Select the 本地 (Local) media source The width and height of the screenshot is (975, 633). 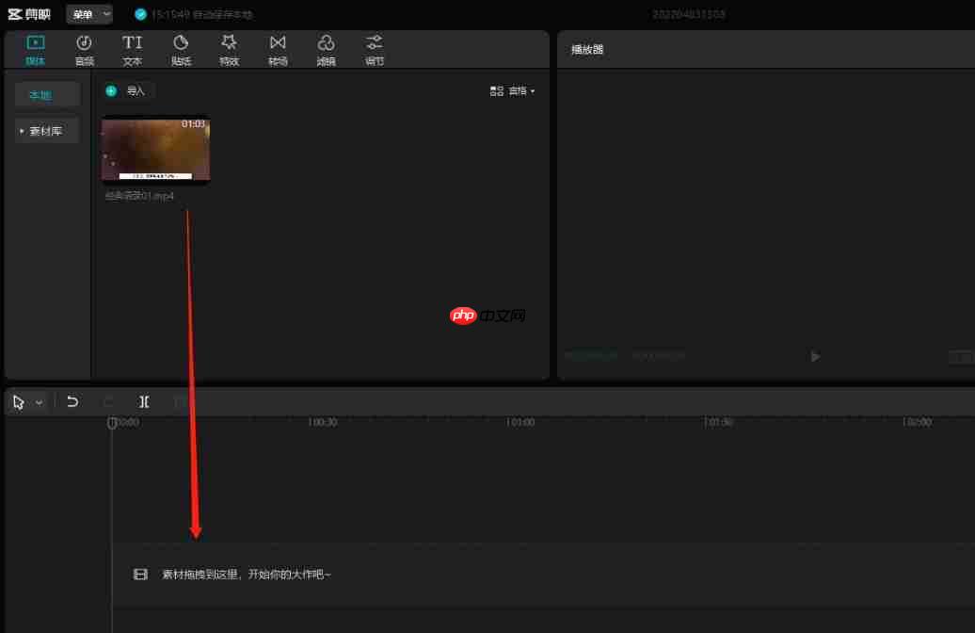[x=46, y=94]
